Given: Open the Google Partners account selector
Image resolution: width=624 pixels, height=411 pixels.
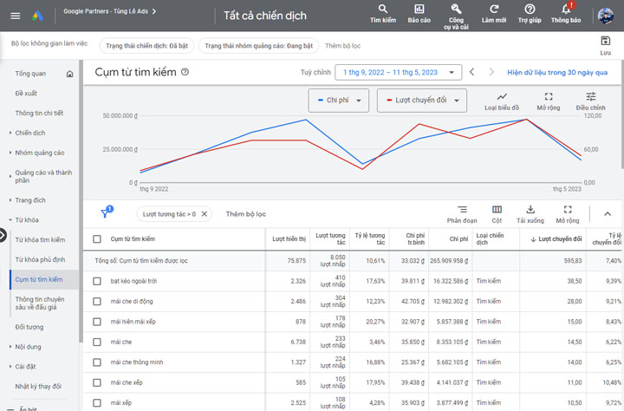Looking at the screenshot, I should coord(109,11).
